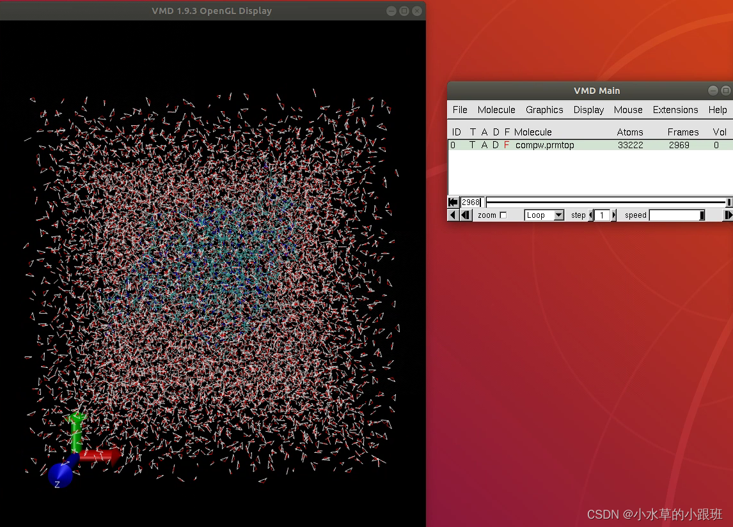
Task: Step backward one animation frame
Action: click(466, 215)
